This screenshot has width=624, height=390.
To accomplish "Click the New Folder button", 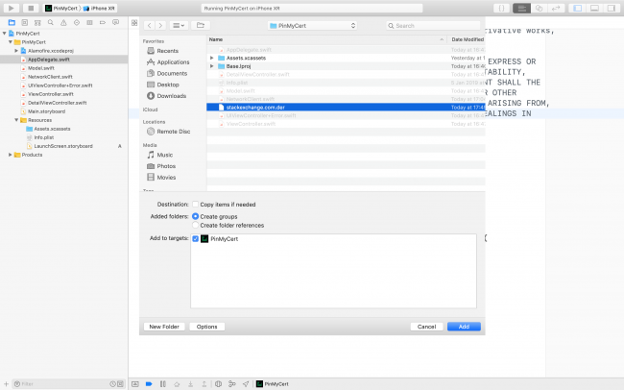I will pos(164,327).
